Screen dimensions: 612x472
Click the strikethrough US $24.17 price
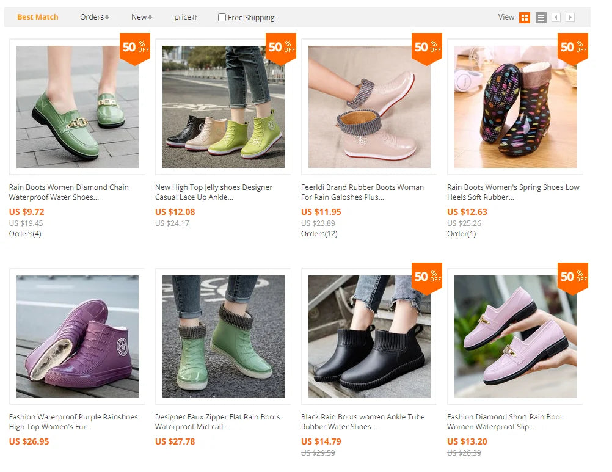[x=172, y=223]
